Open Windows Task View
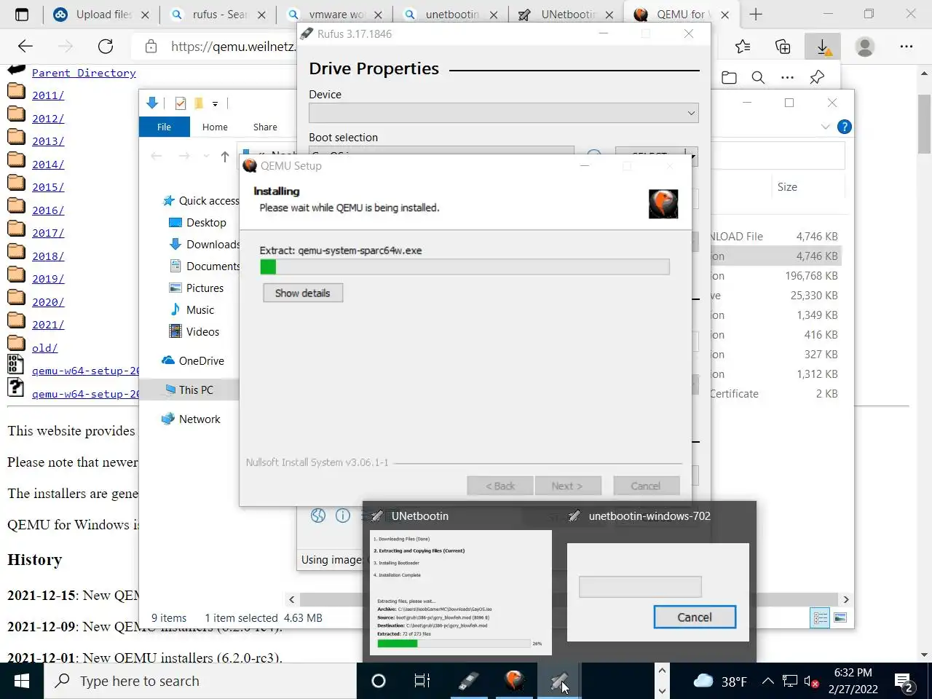Screen dimensions: 932x699 pos(422,681)
